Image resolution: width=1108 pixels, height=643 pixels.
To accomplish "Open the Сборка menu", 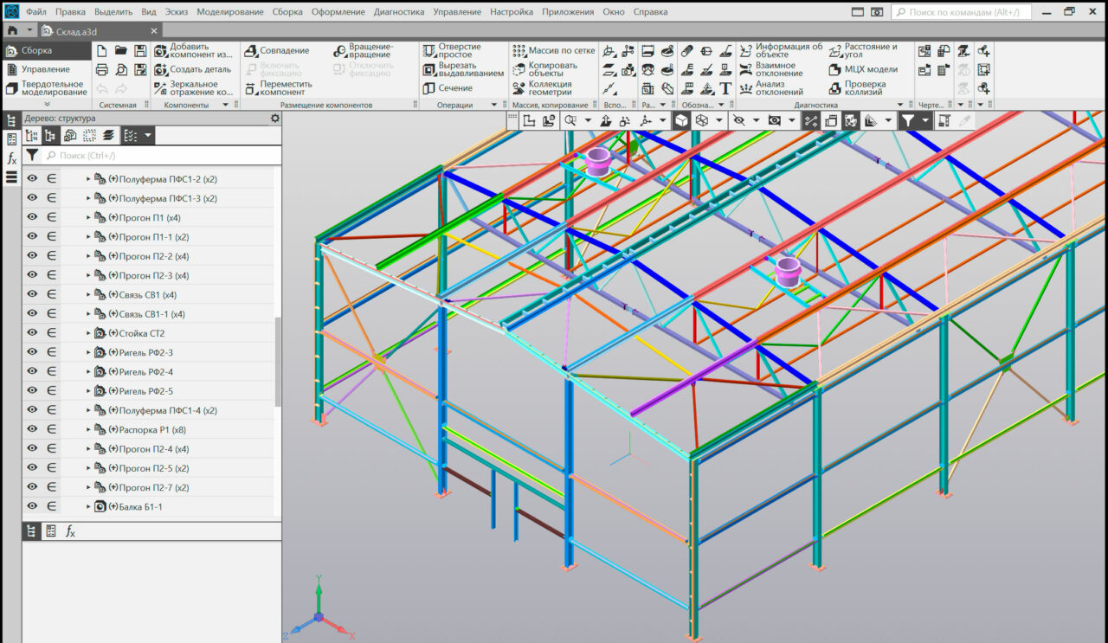I will point(287,12).
